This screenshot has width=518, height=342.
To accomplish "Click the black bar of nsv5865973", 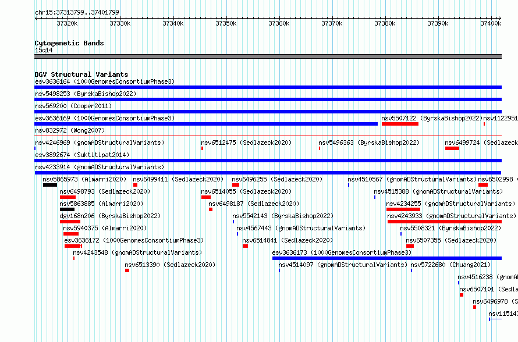I will (50, 185).
